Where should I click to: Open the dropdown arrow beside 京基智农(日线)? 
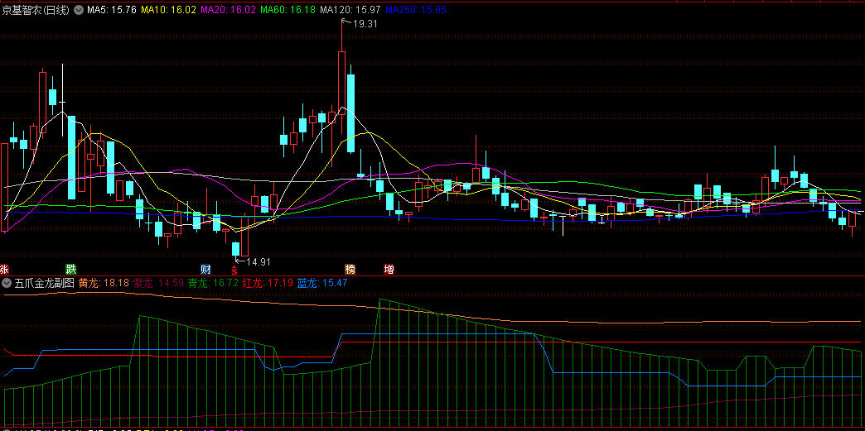pos(79,9)
